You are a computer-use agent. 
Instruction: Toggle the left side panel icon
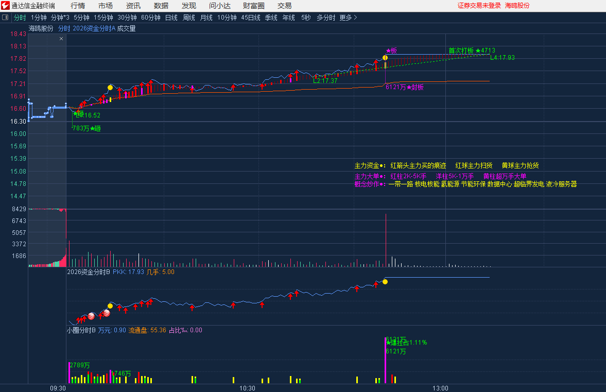click(6, 18)
